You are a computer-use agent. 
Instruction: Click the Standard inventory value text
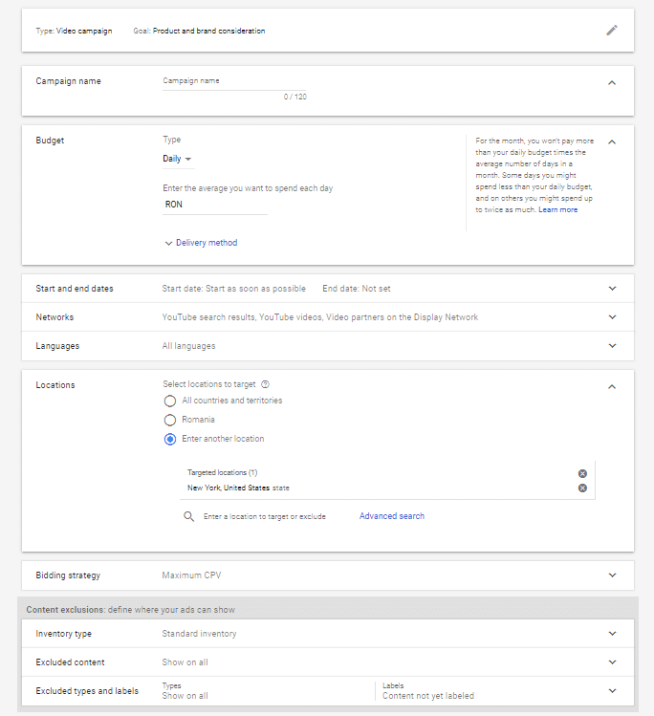(199, 634)
